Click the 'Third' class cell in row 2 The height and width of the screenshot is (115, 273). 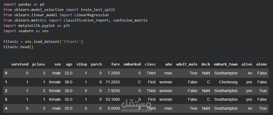point(151,91)
